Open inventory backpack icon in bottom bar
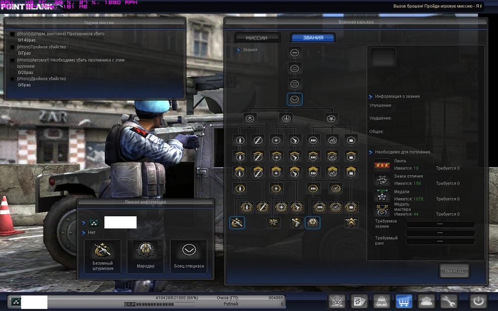The width and height of the screenshot is (498, 311). [x=381, y=301]
